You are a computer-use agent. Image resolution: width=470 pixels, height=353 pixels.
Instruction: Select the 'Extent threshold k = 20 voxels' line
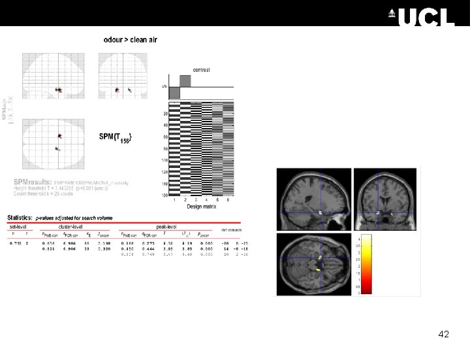click(x=43, y=194)
